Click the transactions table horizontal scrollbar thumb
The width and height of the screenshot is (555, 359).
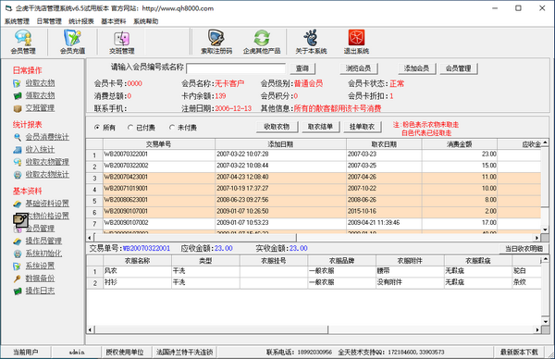click(x=195, y=238)
